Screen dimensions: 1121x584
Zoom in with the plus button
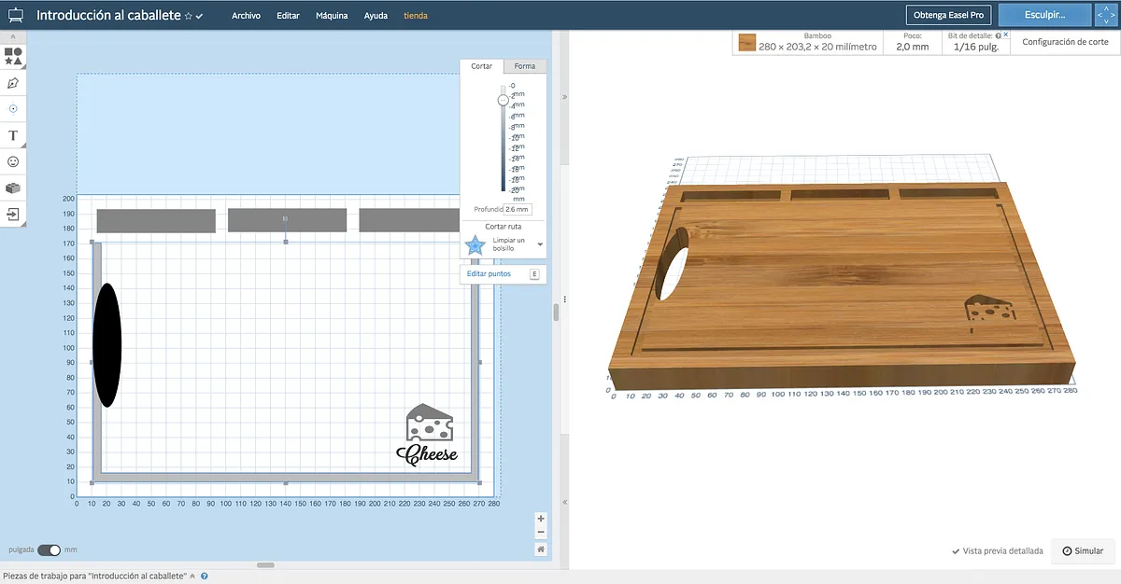pos(541,519)
